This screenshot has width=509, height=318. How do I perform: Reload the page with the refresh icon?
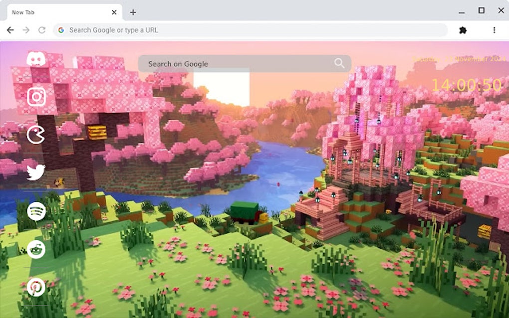pos(41,30)
